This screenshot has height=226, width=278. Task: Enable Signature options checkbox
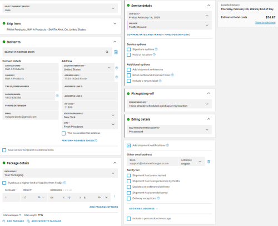[x=129, y=49]
